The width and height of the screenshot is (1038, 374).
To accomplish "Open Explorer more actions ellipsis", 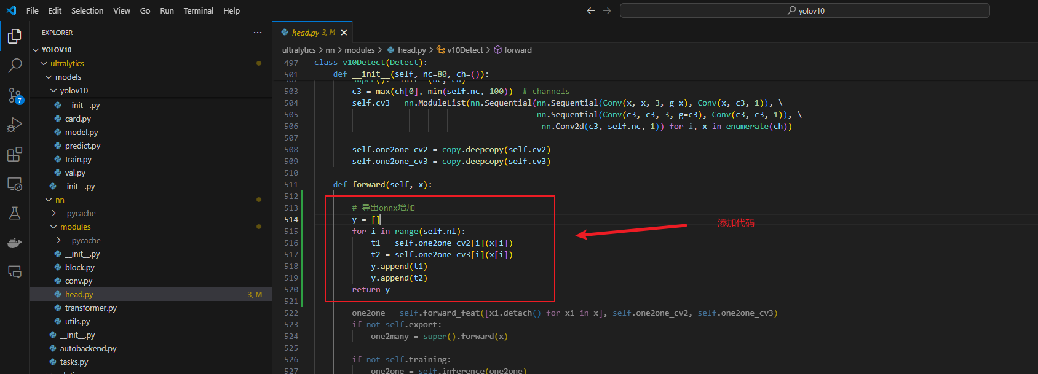I will (258, 33).
